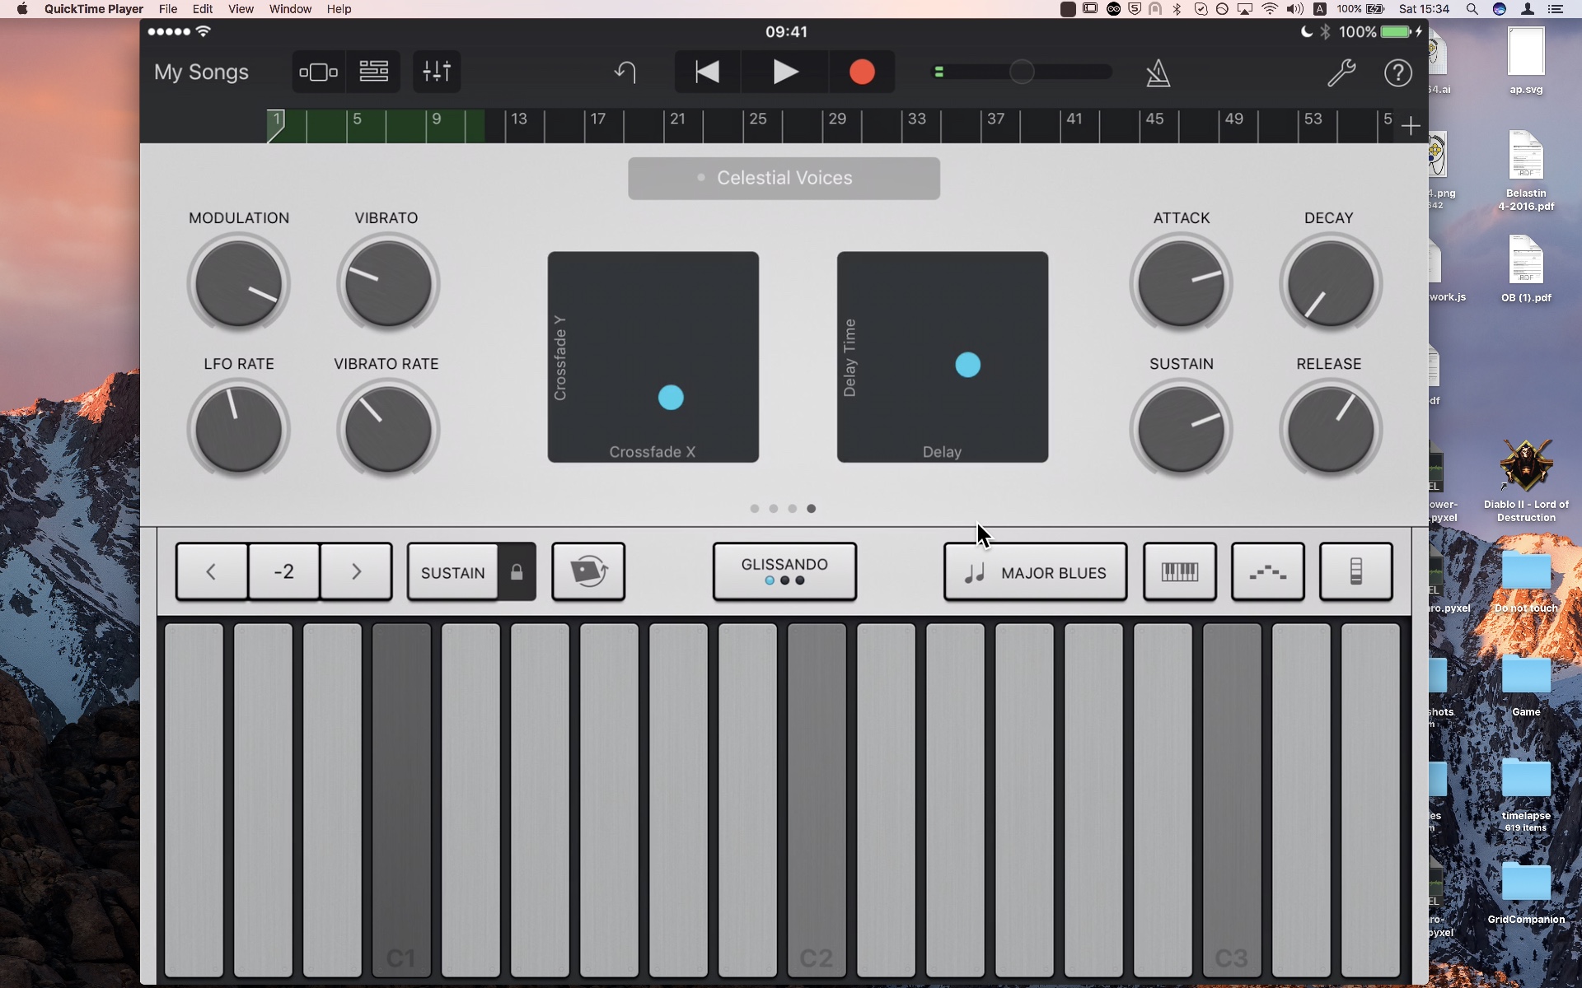1582x988 pixels.
Task: Click the MODULATION knob
Action: [239, 284]
